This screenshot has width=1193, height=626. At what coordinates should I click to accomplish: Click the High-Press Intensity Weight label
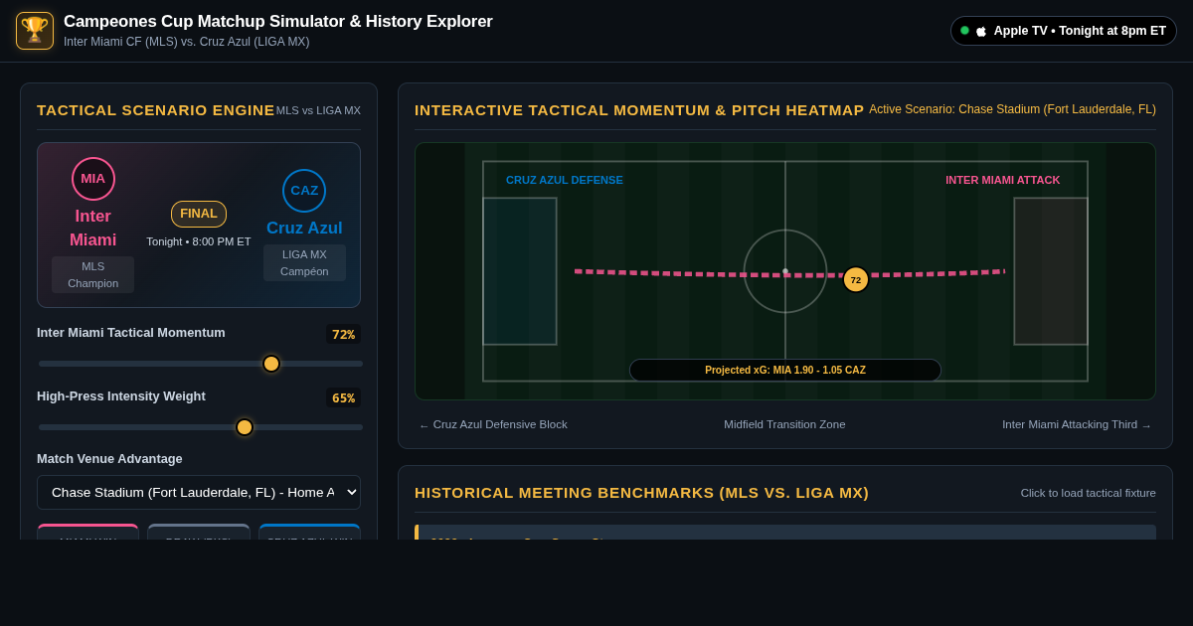pyautogui.click(x=121, y=396)
